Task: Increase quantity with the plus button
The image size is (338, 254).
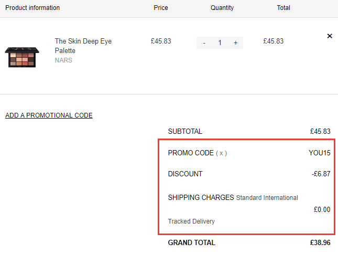Action: (236, 43)
